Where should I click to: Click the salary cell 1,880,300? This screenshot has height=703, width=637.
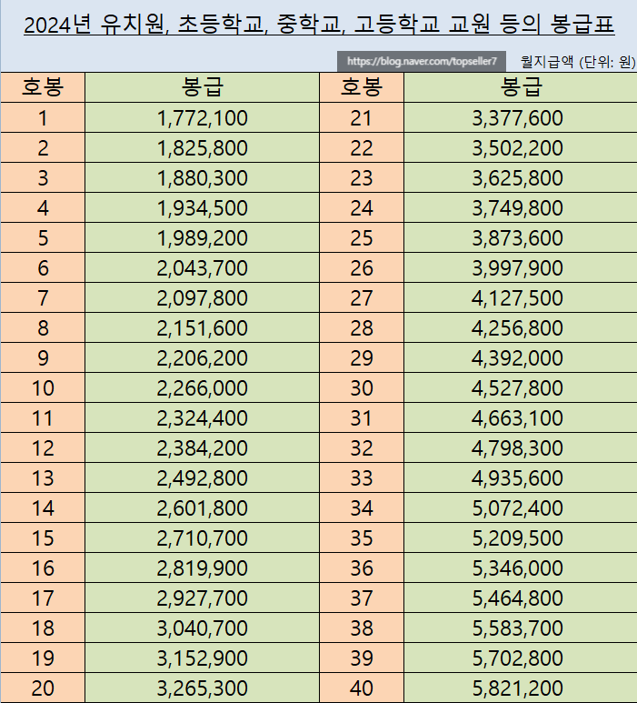coord(202,178)
